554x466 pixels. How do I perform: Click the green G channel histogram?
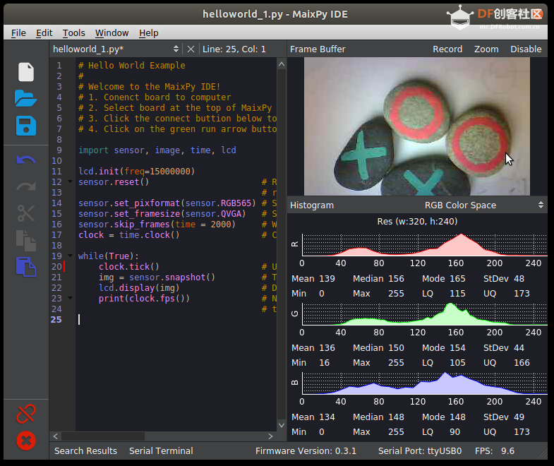point(425,314)
